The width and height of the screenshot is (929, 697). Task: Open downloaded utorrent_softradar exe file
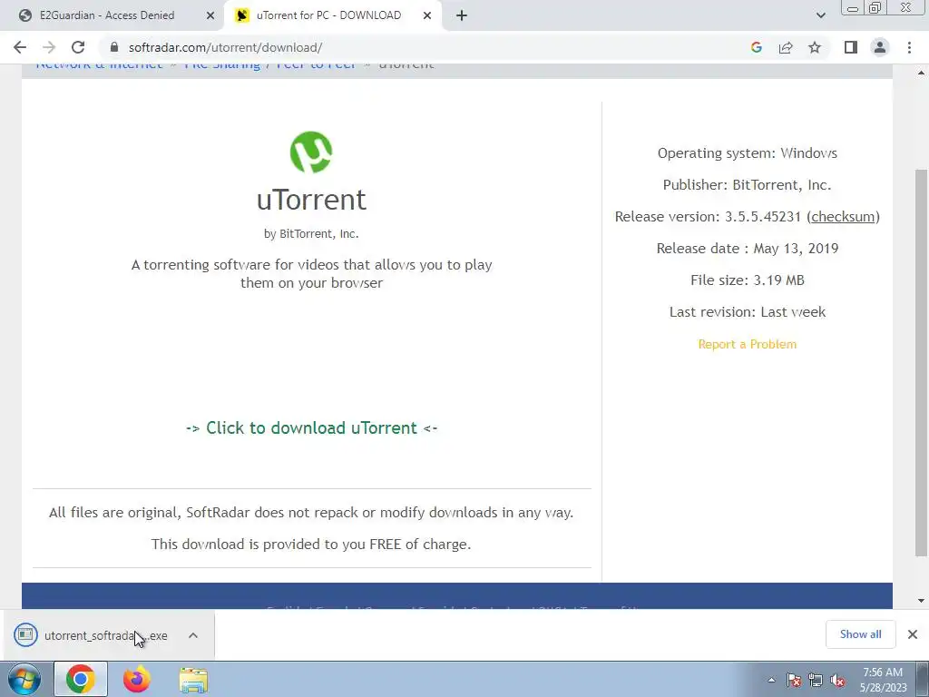click(105, 635)
